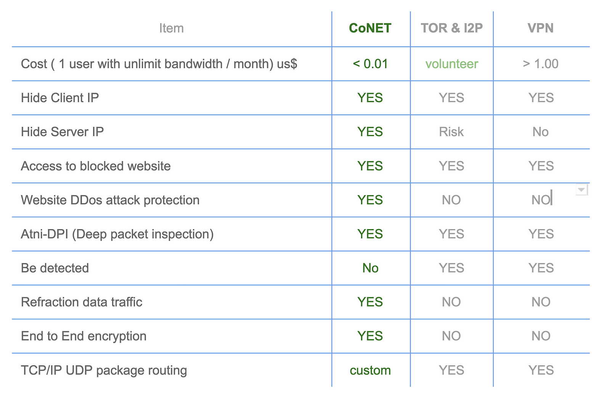Click VPN's YES in the Be detected row
610x398 pixels.
(x=541, y=268)
